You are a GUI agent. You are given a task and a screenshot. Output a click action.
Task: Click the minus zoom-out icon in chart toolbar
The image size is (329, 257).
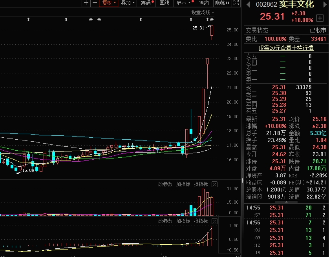coord(95,3)
